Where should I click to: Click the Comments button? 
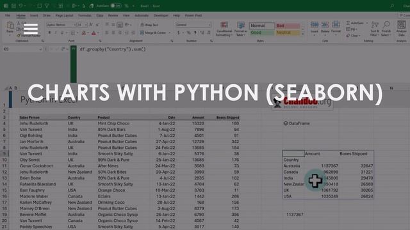pos(405,15)
